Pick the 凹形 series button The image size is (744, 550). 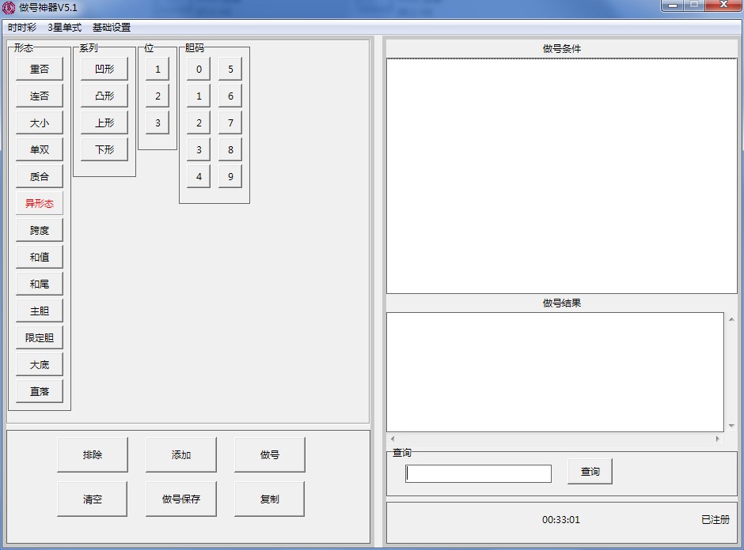[x=104, y=70]
